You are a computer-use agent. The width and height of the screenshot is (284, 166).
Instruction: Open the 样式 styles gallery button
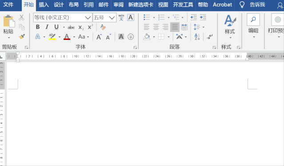[230, 27]
